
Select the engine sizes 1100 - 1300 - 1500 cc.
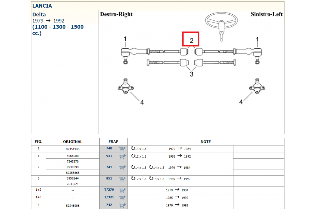58,30
